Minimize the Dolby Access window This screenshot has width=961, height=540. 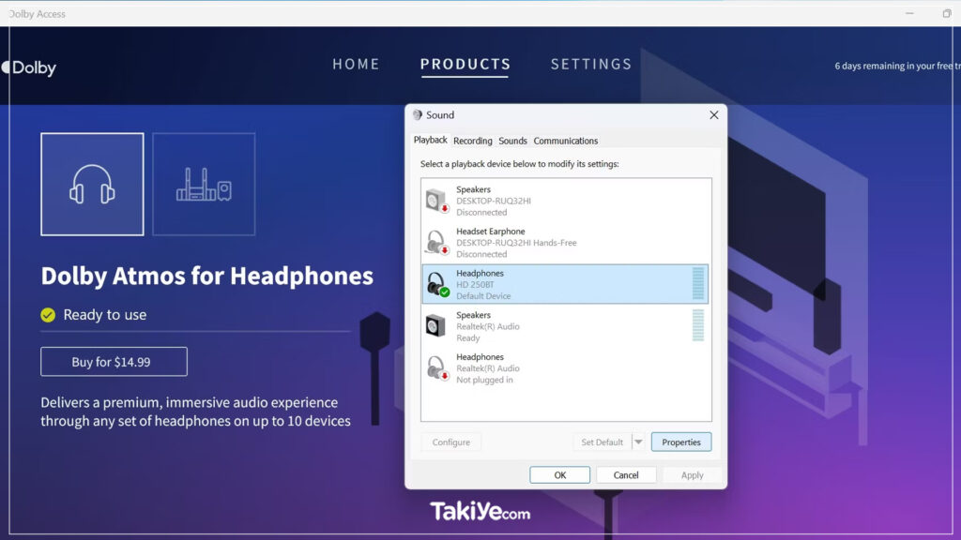[909, 13]
